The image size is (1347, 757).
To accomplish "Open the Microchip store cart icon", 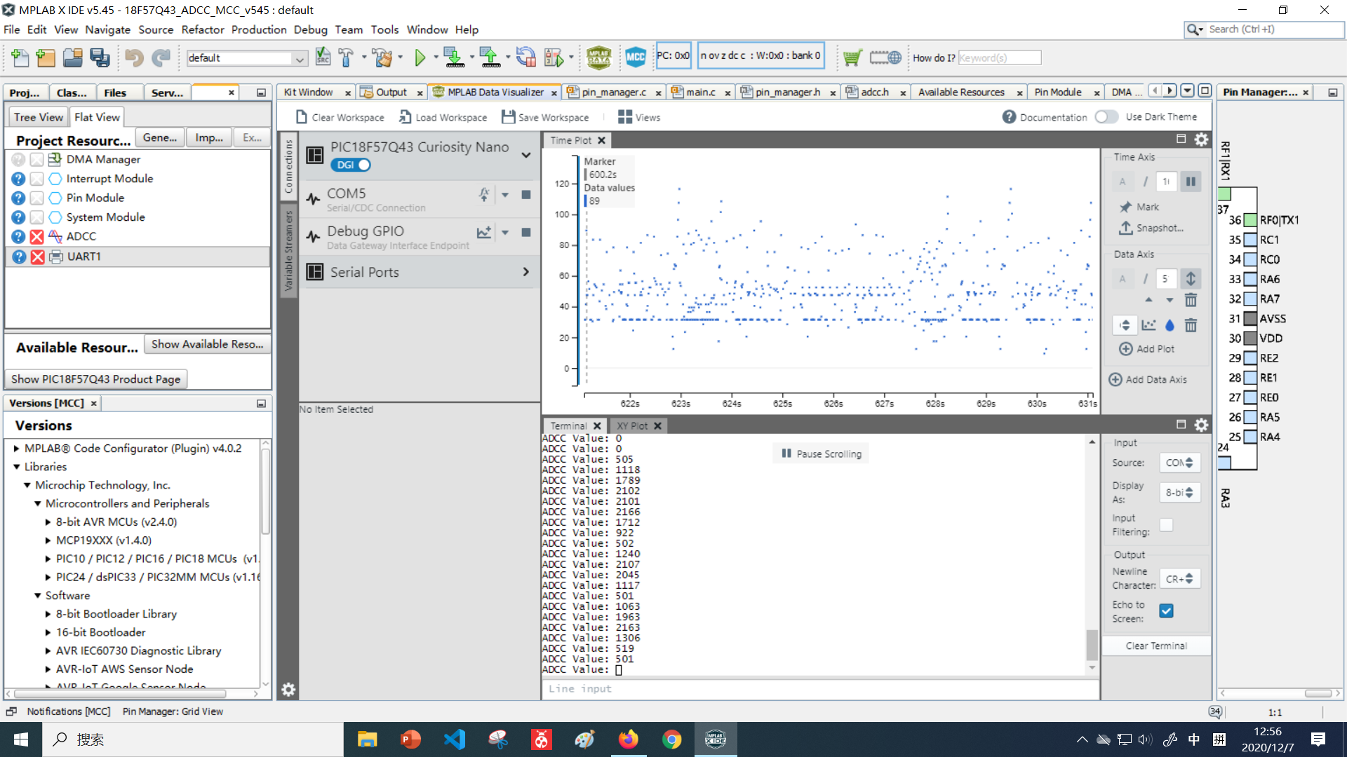I will click(x=852, y=57).
